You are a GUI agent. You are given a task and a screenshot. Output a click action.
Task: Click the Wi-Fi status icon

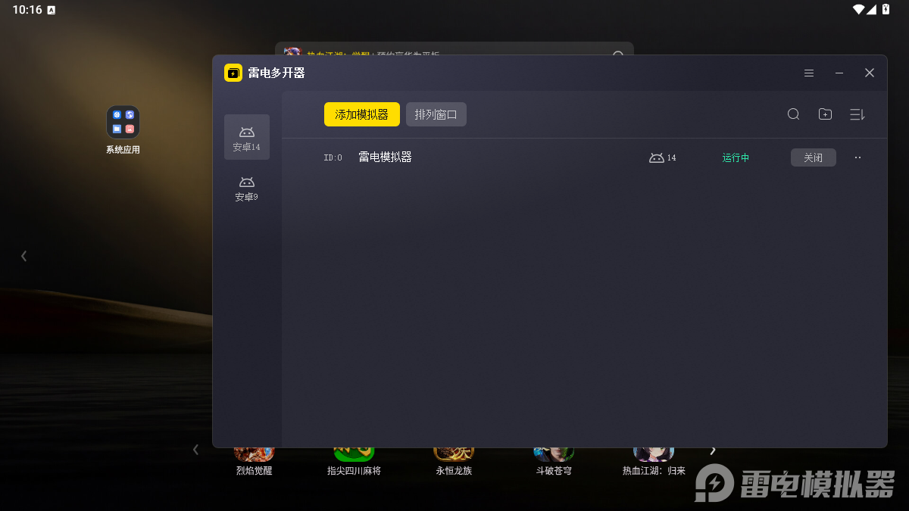[858, 10]
